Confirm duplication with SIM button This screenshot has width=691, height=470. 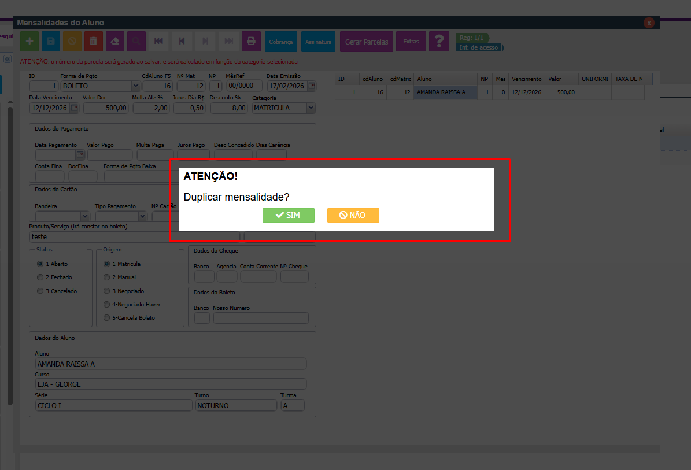coord(288,215)
